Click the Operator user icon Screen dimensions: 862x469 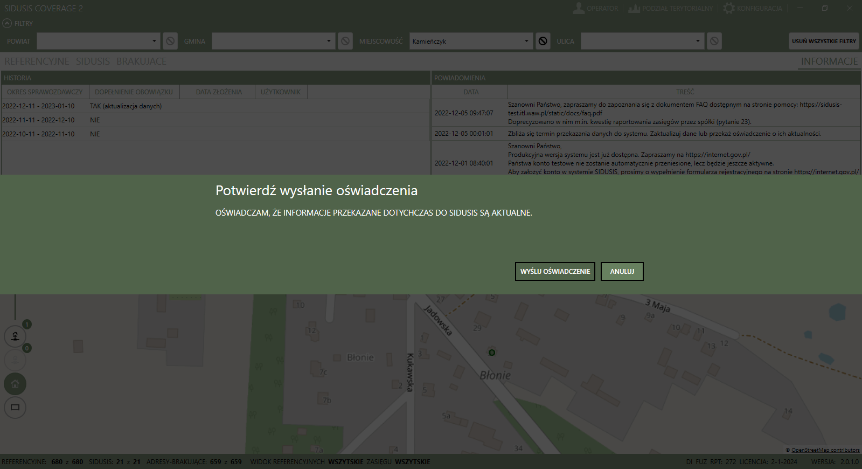pyautogui.click(x=579, y=8)
